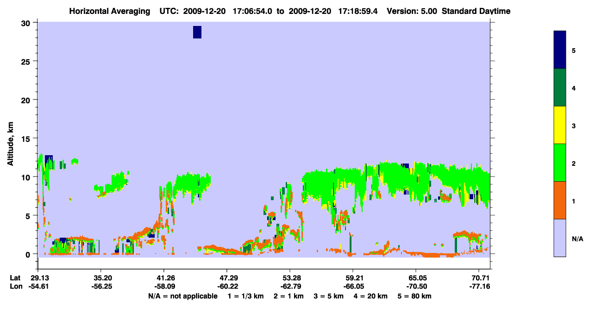602x309 pixels.
Task: Click the colorbar label 3
Action: coord(574,126)
